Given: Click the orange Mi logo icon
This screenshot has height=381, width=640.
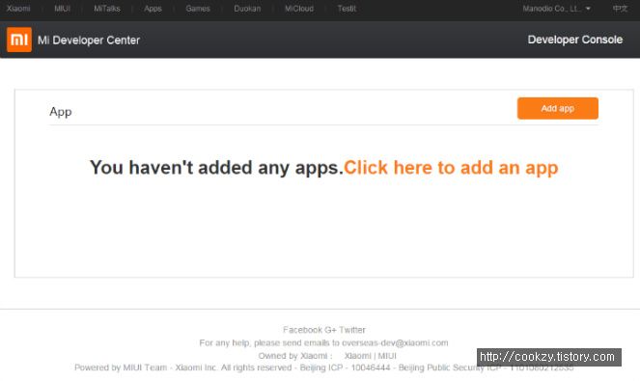Looking at the screenshot, I should tap(19, 40).
